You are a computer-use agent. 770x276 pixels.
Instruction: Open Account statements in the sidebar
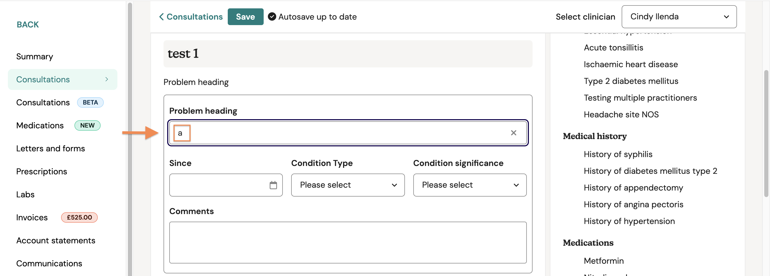[x=56, y=240]
